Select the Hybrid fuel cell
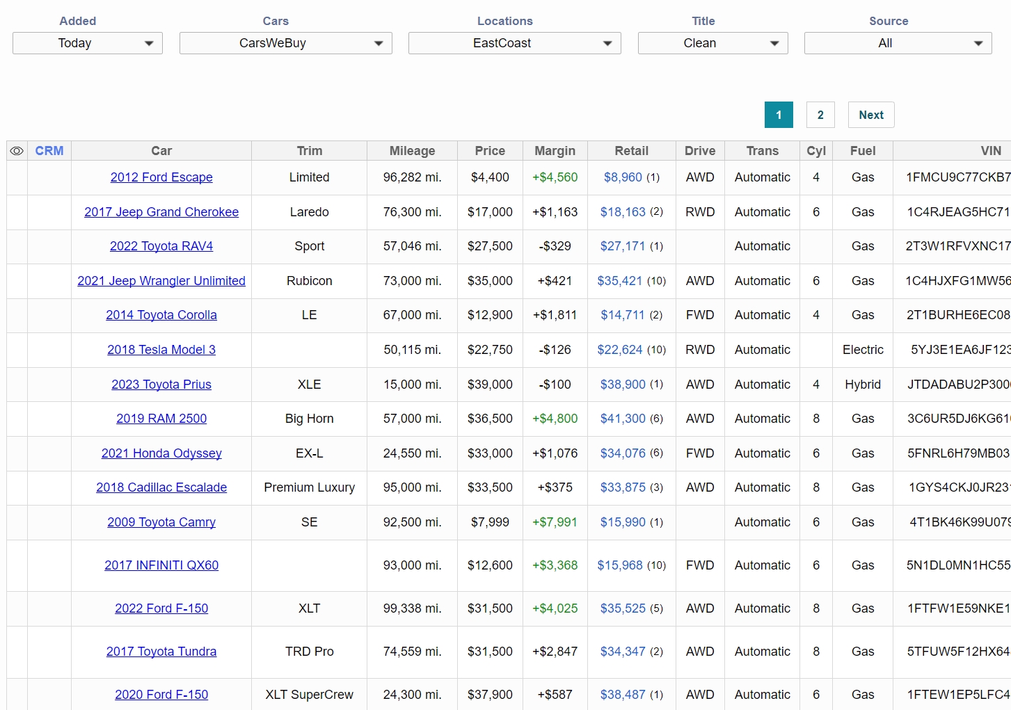This screenshot has width=1011, height=710. (863, 385)
